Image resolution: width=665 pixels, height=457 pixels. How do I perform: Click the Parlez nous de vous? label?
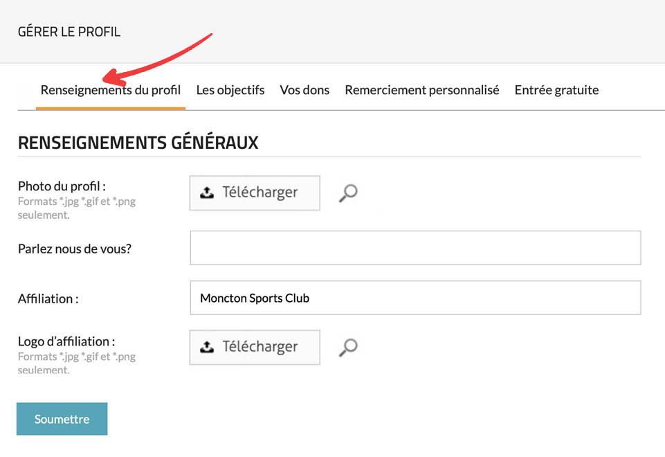click(x=75, y=249)
